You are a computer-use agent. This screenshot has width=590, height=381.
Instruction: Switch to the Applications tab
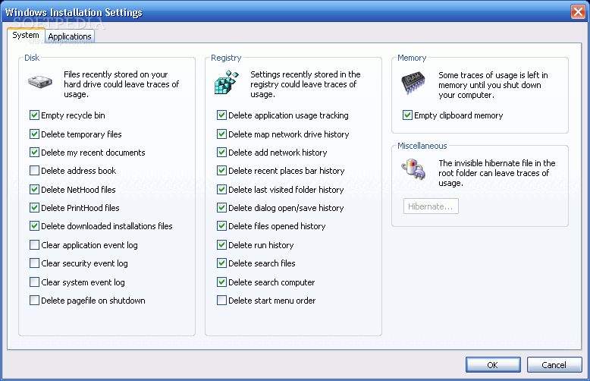pyautogui.click(x=70, y=36)
